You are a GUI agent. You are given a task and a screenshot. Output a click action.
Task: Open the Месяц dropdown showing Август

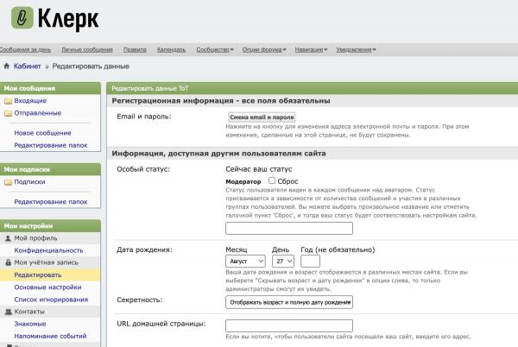[245, 262]
